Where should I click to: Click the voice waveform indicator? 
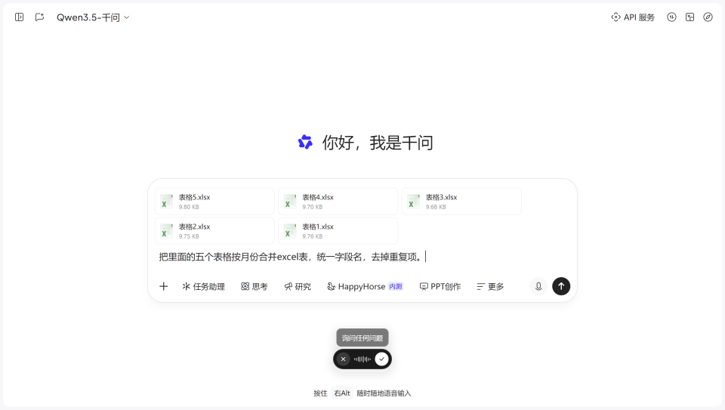point(362,359)
